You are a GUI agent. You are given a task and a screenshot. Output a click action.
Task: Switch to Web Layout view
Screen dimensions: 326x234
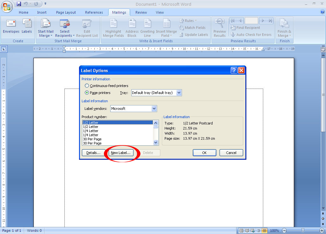tap(253, 231)
